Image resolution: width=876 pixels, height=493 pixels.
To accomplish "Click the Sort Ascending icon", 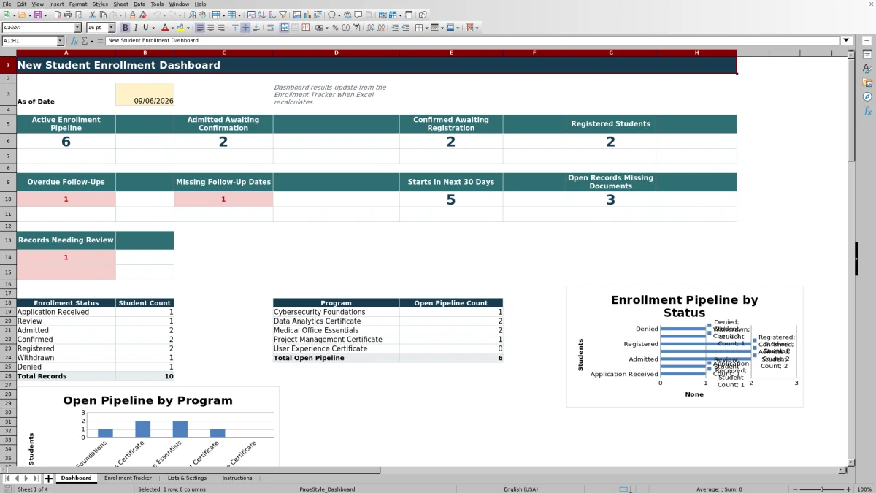I will coord(261,15).
